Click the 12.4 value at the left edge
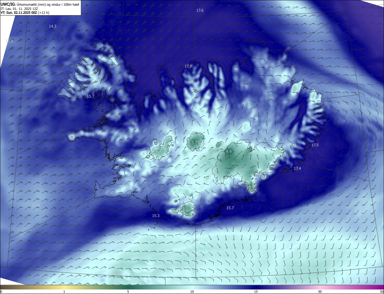This screenshot has width=384, height=294. point(9,41)
